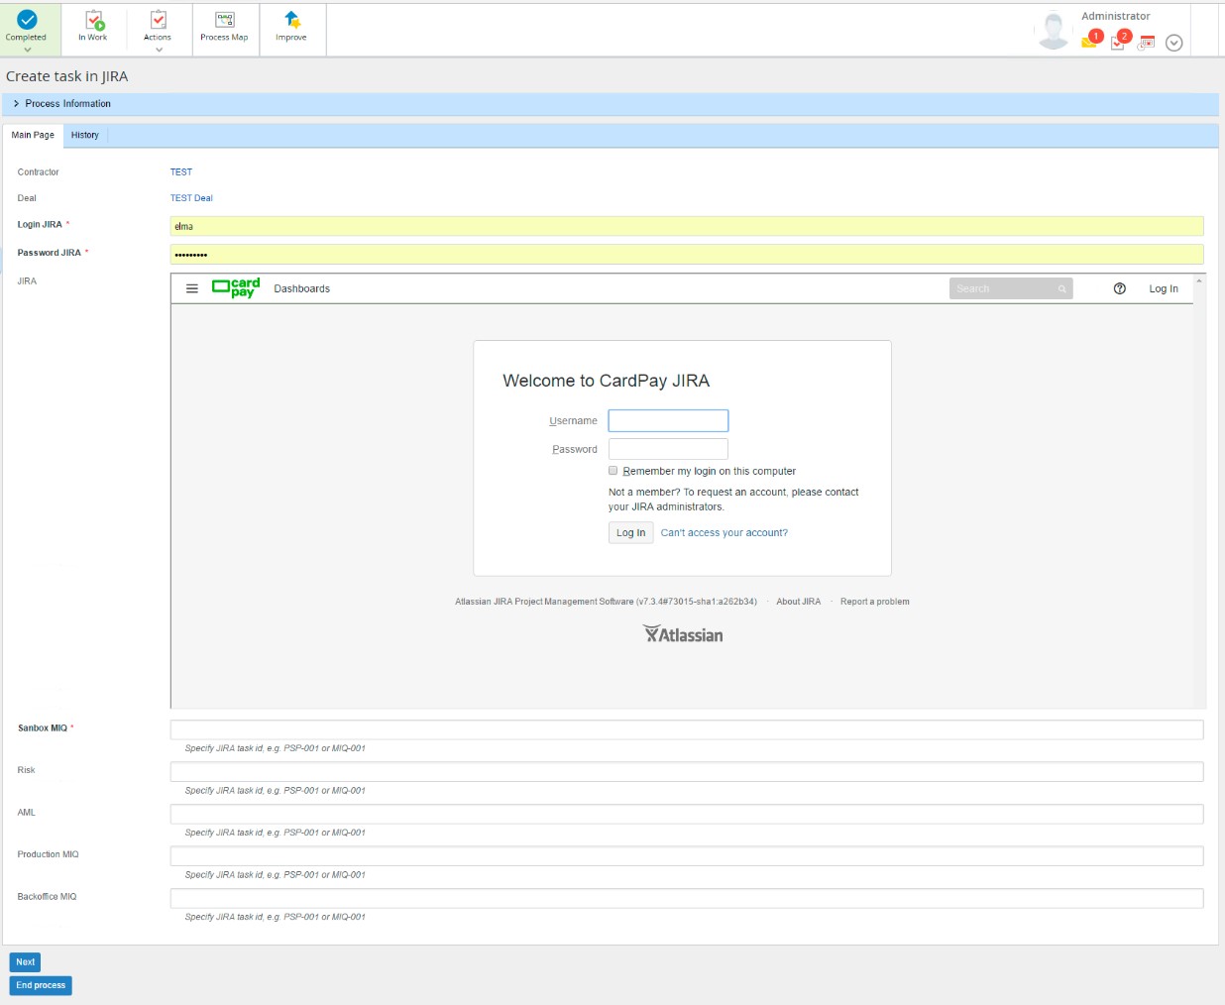Open Can't access your account link

coord(724,533)
